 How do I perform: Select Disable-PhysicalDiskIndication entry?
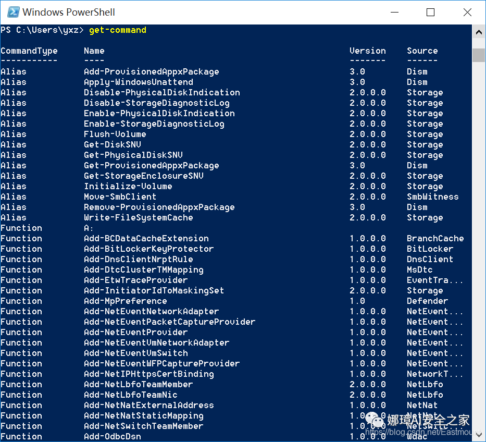point(162,92)
